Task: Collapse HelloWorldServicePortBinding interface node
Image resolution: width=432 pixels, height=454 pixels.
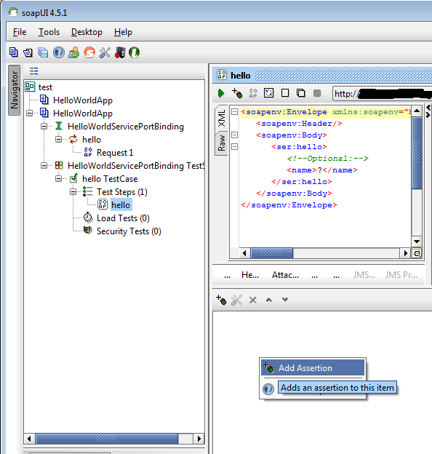Action: click(x=44, y=127)
